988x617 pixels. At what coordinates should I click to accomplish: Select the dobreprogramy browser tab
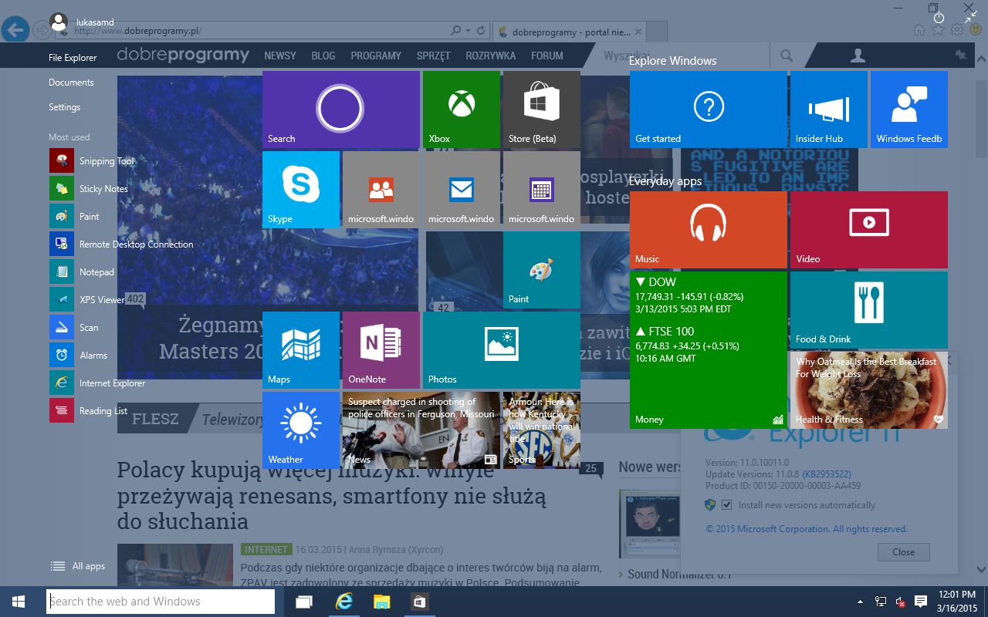click(x=569, y=32)
